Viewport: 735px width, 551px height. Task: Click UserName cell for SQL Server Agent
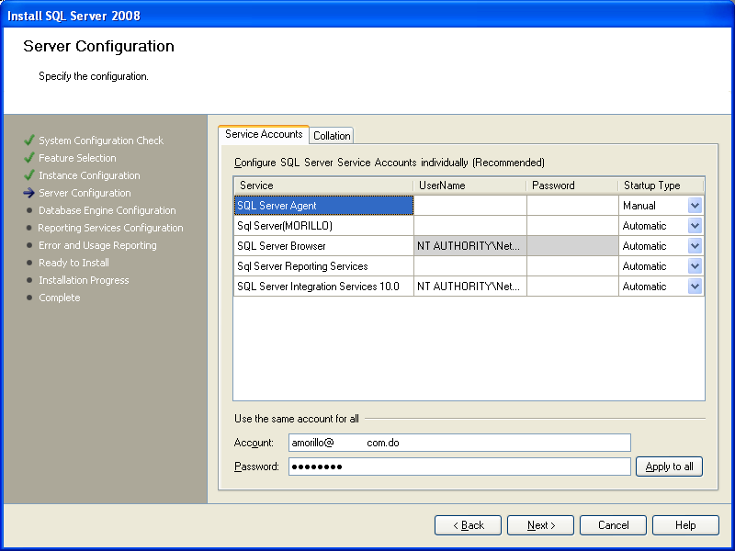(470, 205)
